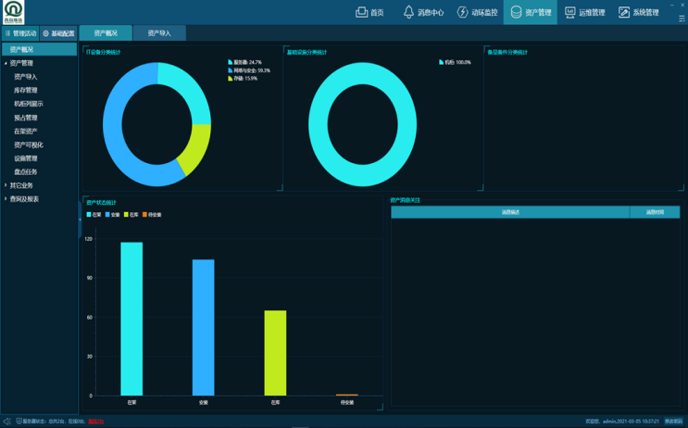This screenshot has height=428, width=688.
Task: Click the company logo at top-left
Action: coord(13,12)
